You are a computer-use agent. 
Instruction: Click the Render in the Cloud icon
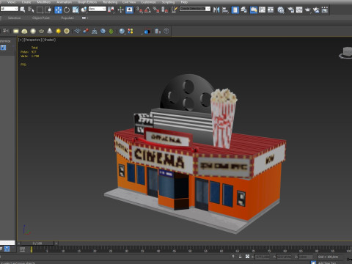(316, 10)
